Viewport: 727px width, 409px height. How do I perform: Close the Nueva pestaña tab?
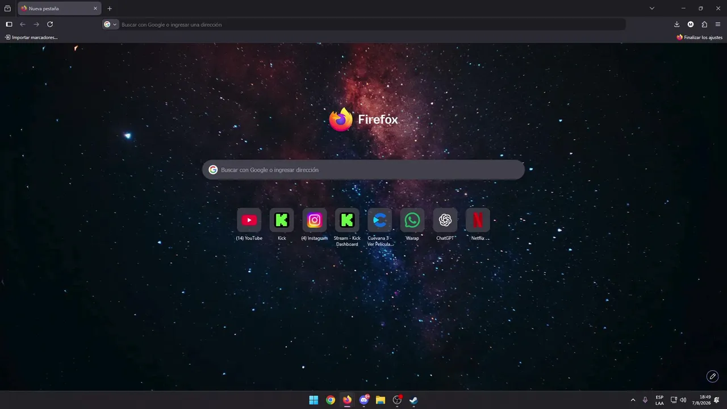95,9
